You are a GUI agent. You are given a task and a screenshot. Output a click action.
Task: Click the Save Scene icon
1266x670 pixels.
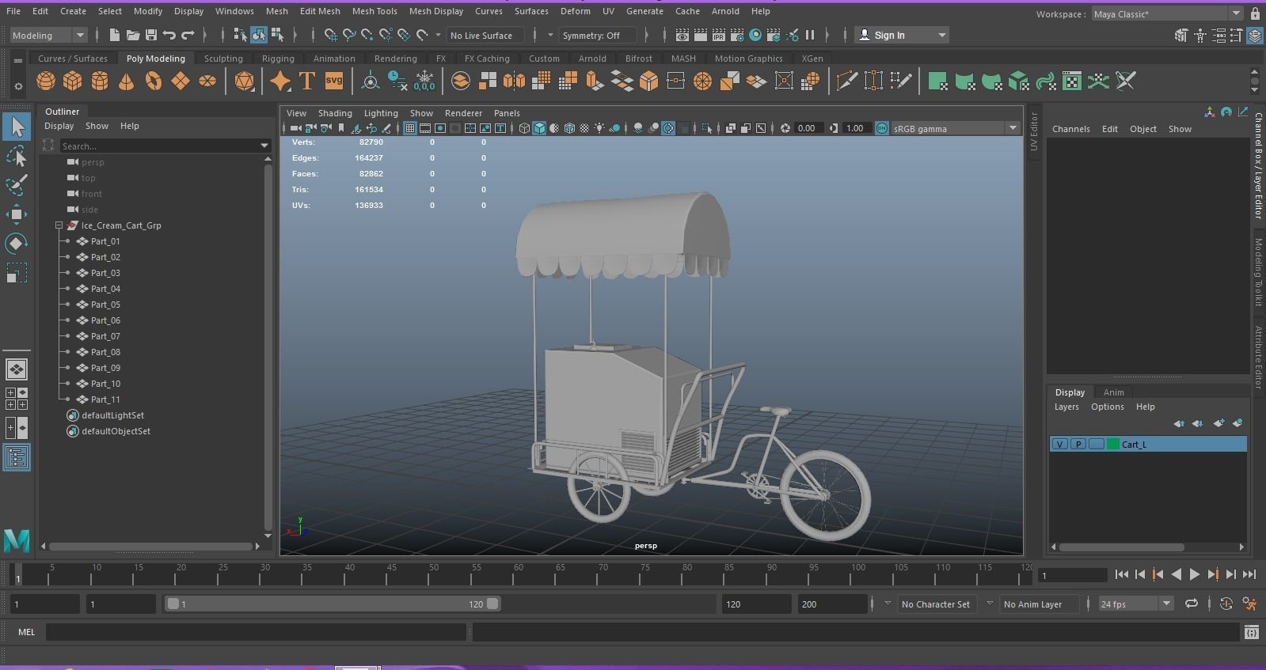pos(150,35)
